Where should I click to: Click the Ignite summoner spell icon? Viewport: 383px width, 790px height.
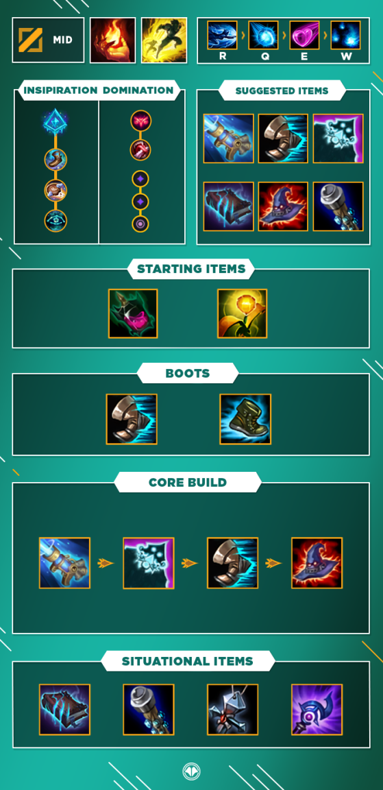pyautogui.click(x=113, y=40)
